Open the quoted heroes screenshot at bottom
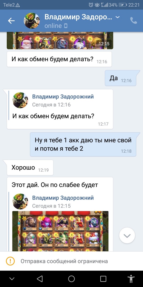Image resolution: width=143 pixels, height=287 pixels. (x=60, y=231)
